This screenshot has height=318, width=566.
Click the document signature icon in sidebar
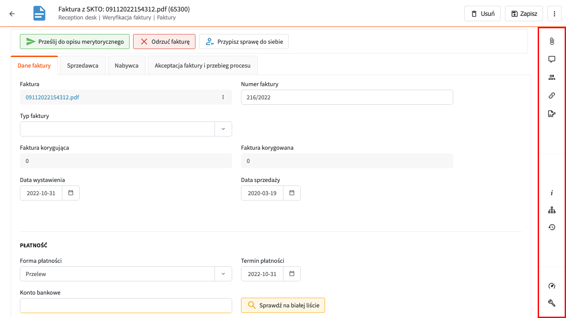tap(552, 114)
